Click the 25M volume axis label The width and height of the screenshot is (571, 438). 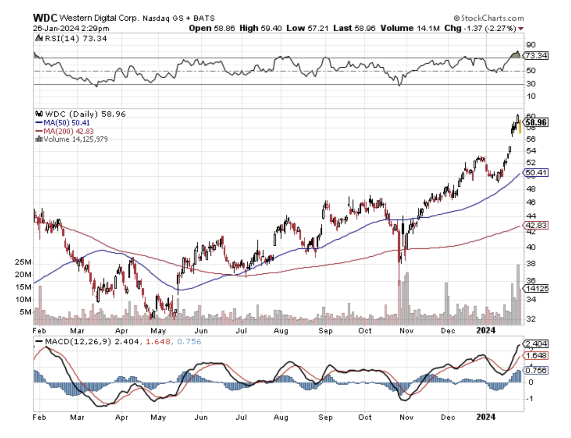tap(23, 262)
